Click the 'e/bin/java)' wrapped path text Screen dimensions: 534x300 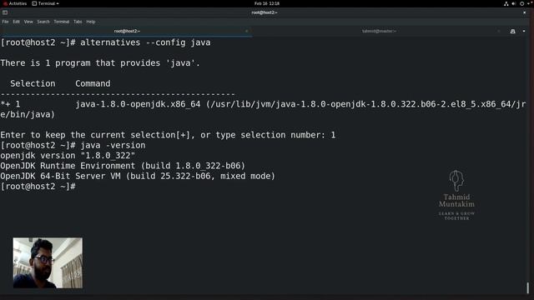tap(28, 114)
